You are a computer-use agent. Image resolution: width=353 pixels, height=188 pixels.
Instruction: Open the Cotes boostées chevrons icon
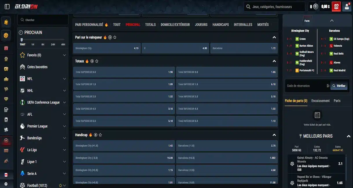coord(22,67)
